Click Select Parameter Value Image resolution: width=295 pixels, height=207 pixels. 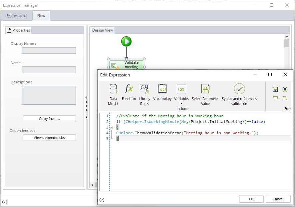205,95
